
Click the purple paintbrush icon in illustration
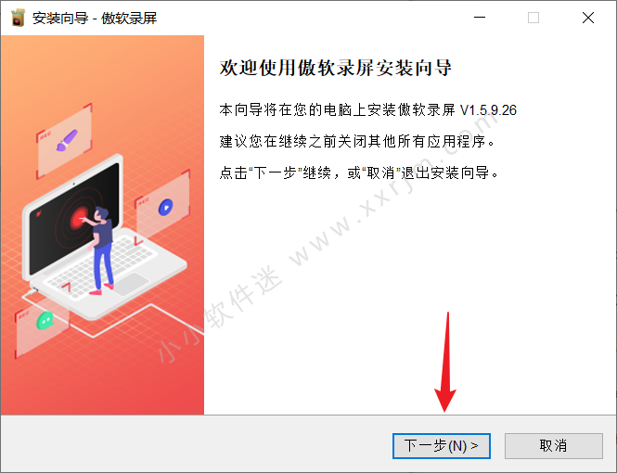pos(67,140)
